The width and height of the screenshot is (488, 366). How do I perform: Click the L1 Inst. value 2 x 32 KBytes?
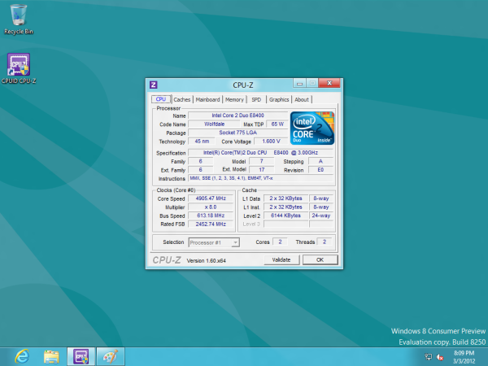pos(285,207)
